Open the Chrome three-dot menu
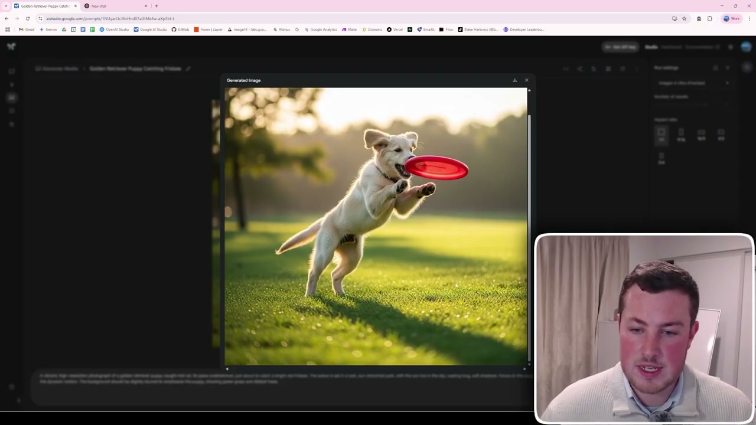Screen dimensions: 756x425 749,18
